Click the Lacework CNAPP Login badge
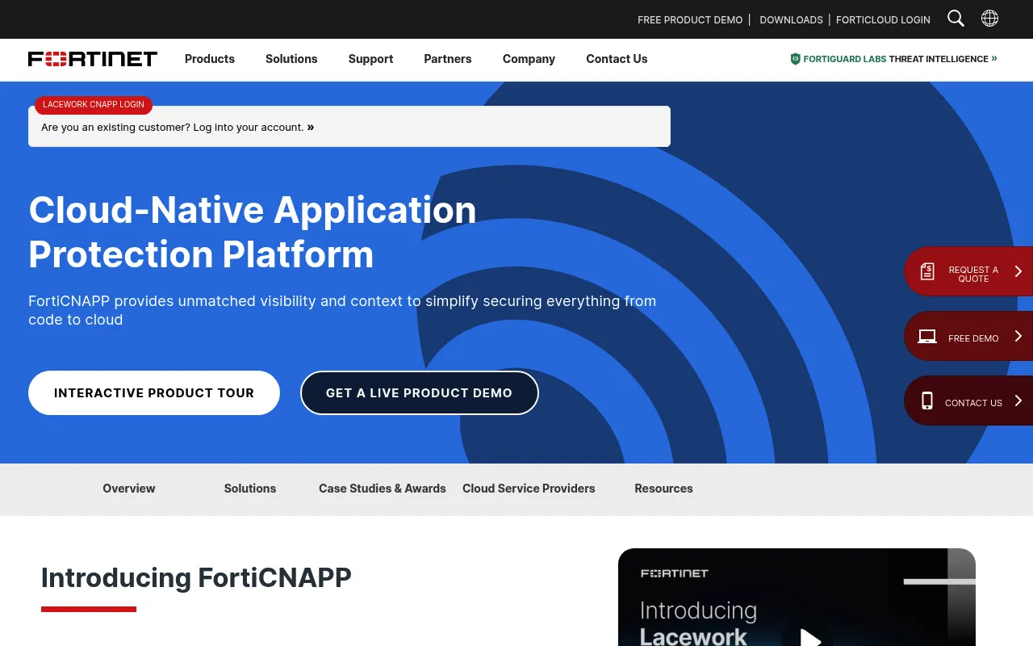Image resolution: width=1033 pixels, height=646 pixels. coord(94,105)
